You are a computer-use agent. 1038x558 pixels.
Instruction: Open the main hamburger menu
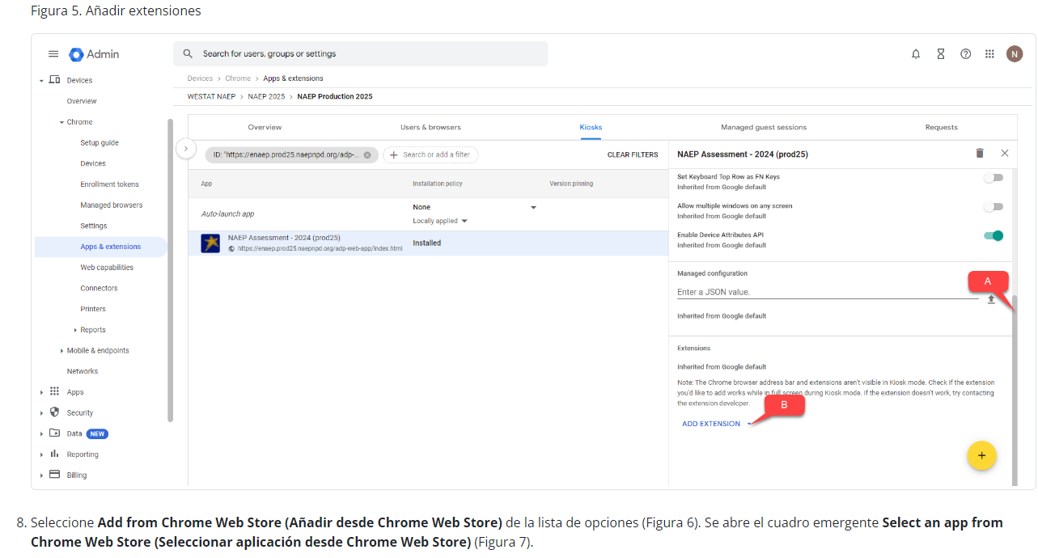click(53, 54)
